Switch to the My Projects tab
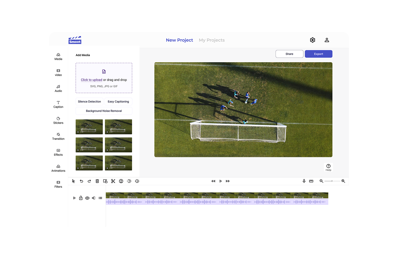The height and width of the screenshot is (259, 398). point(212,40)
